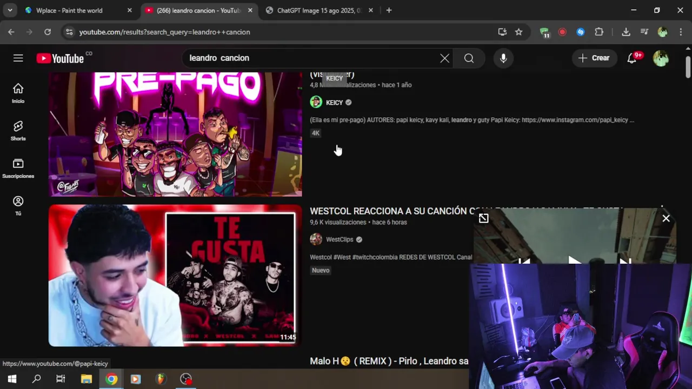
Task: Open Malo H REMIX video title
Action: (389, 361)
